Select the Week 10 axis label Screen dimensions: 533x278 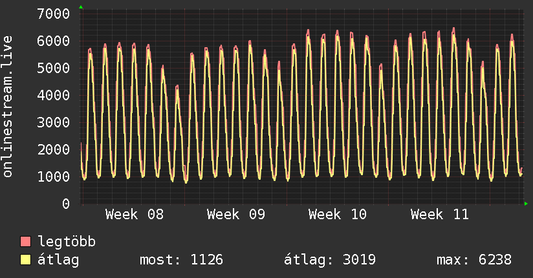pyautogui.click(x=338, y=215)
